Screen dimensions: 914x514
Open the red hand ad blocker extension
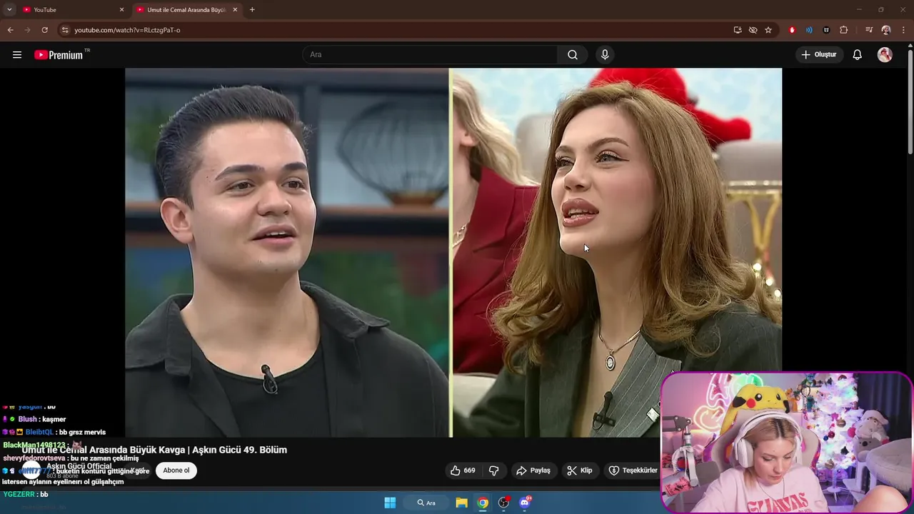(792, 30)
